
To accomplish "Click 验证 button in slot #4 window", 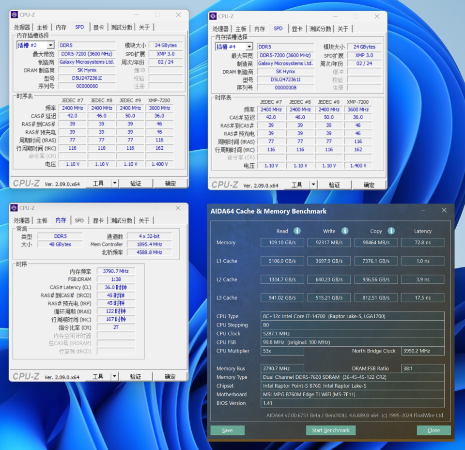I will (x=335, y=185).
